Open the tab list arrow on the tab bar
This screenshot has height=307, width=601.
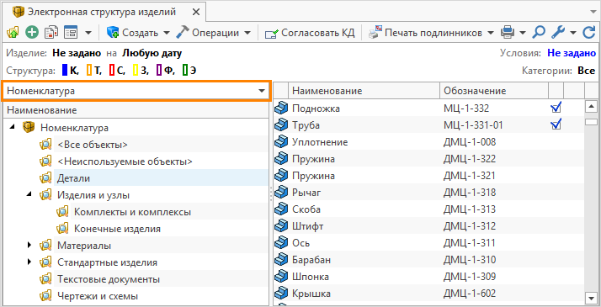(593, 12)
